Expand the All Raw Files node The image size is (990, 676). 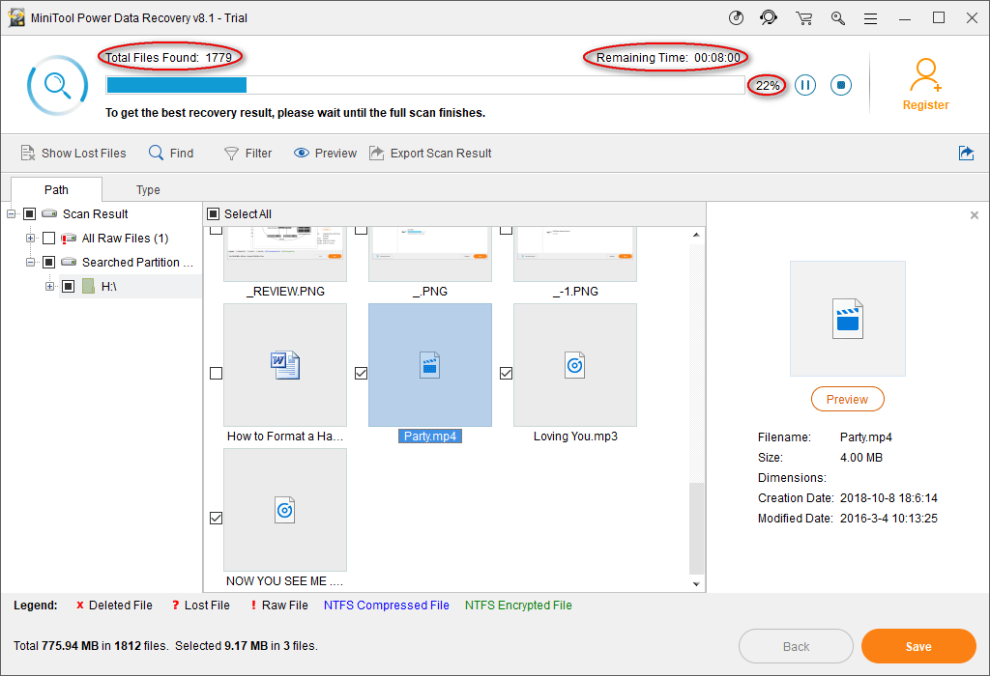tap(30, 239)
